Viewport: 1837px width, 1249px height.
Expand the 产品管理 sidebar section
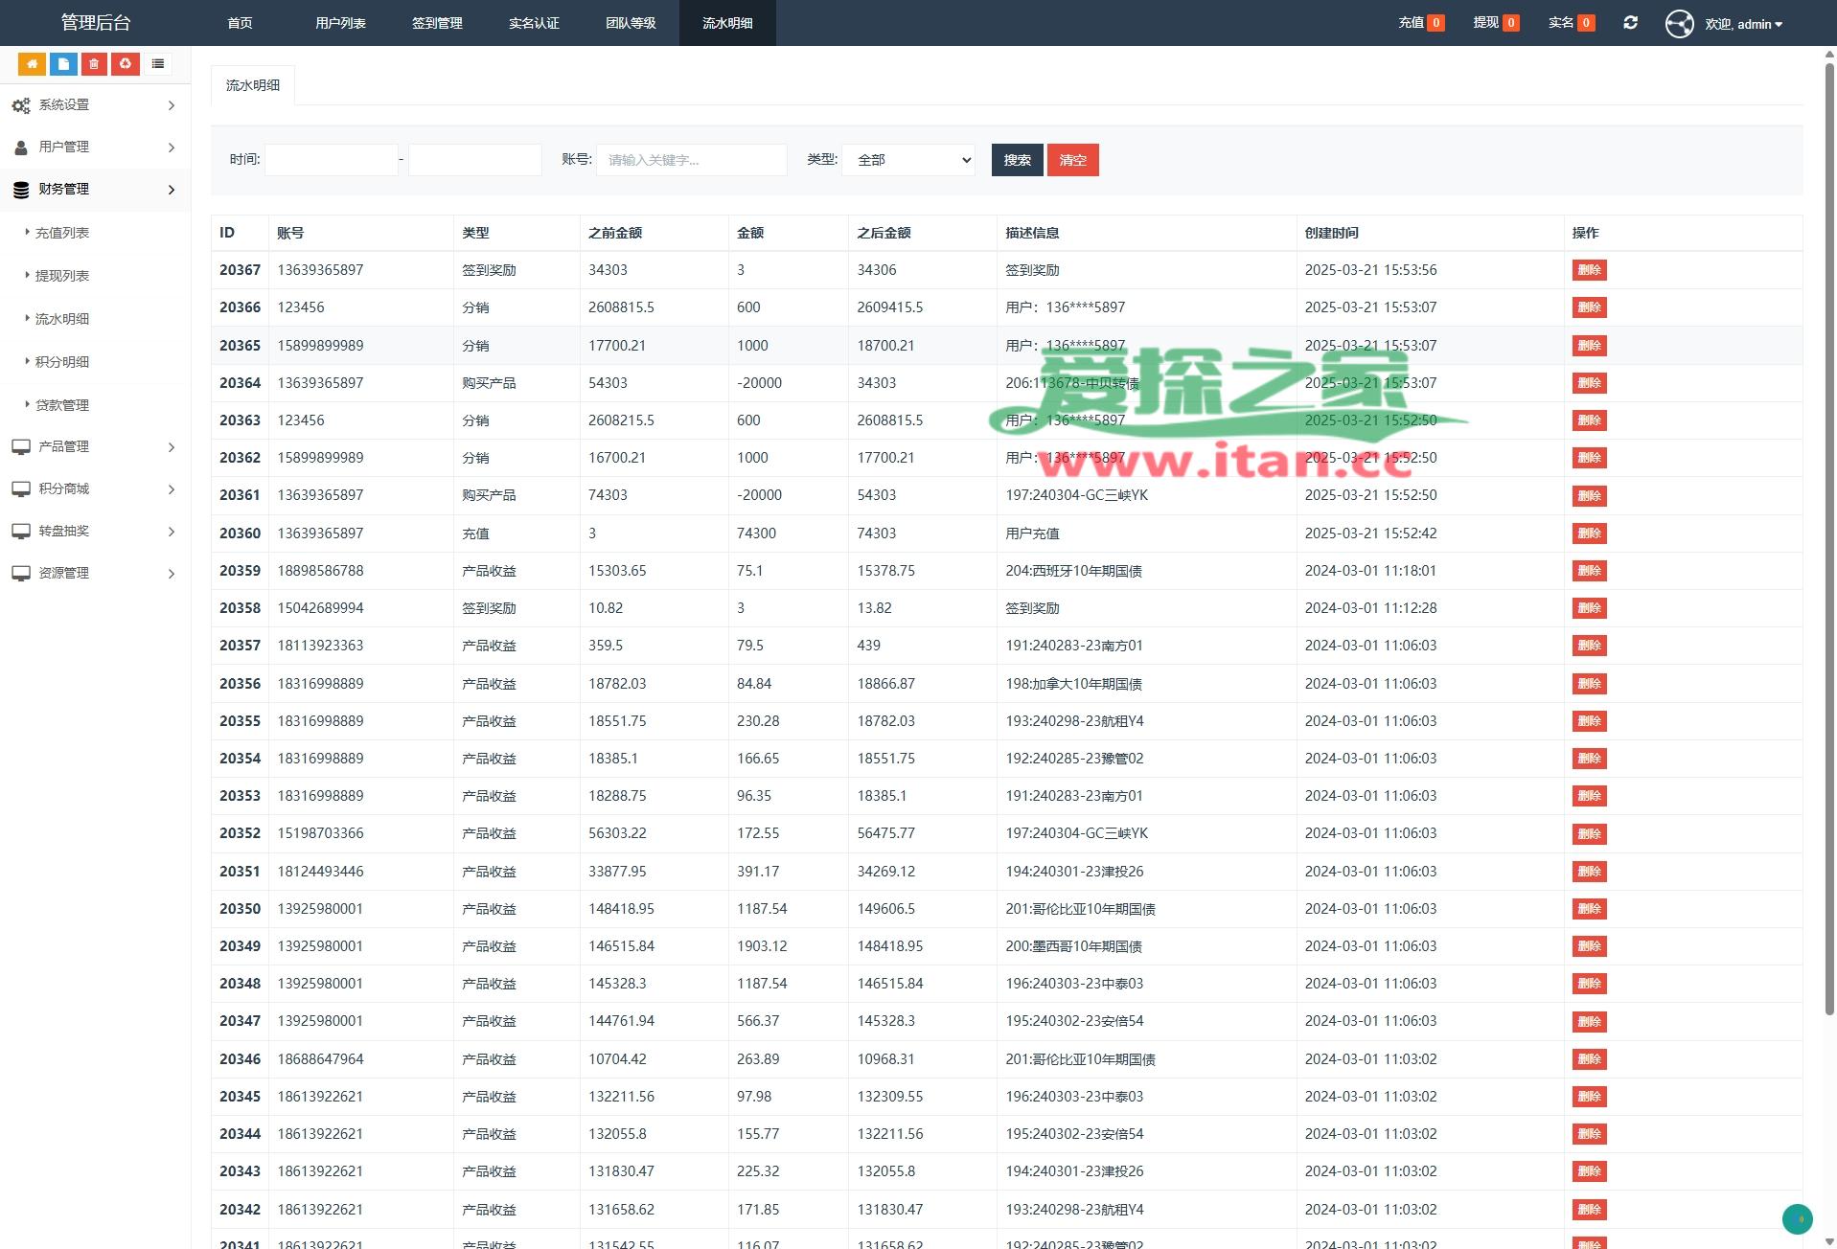pyautogui.click(x=94, y=447)
